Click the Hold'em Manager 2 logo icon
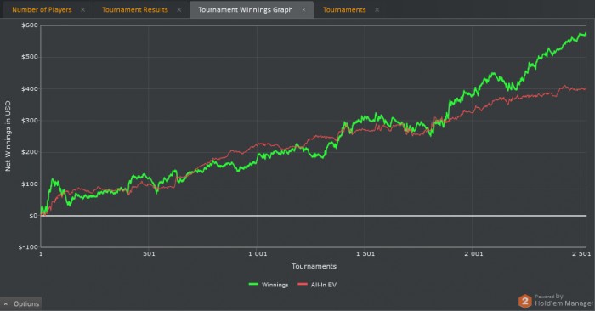The width and height of the screenshot is (595, 311). point(525,302)
